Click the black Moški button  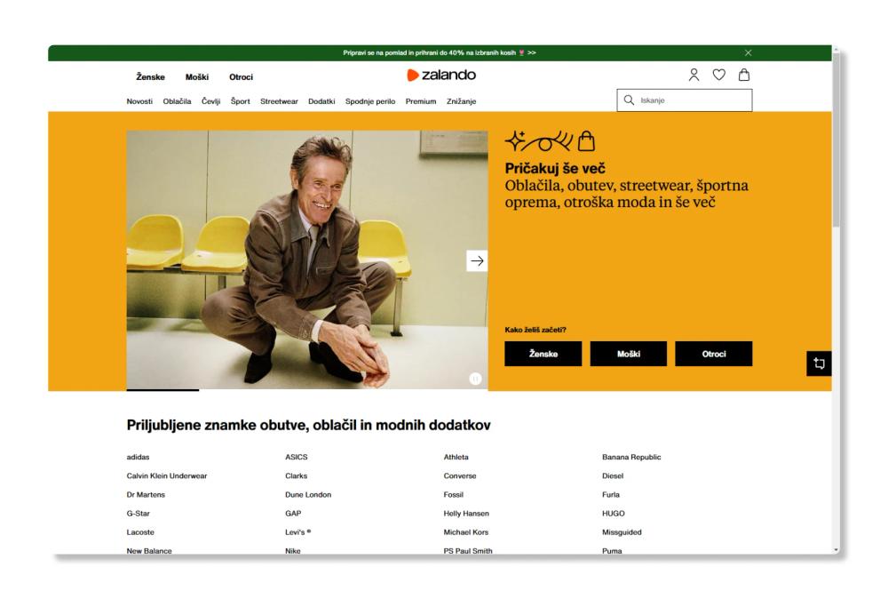628,354
